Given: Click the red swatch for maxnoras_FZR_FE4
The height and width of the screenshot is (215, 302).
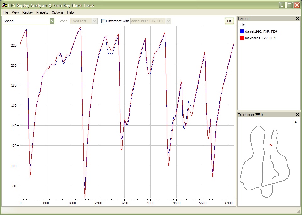Looking at the screenshot, I should coord(242,38).
